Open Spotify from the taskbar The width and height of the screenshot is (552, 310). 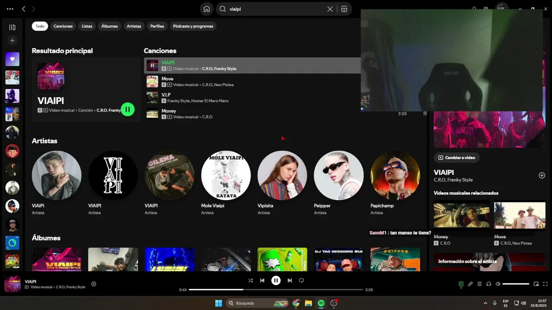tap(321, 303)
